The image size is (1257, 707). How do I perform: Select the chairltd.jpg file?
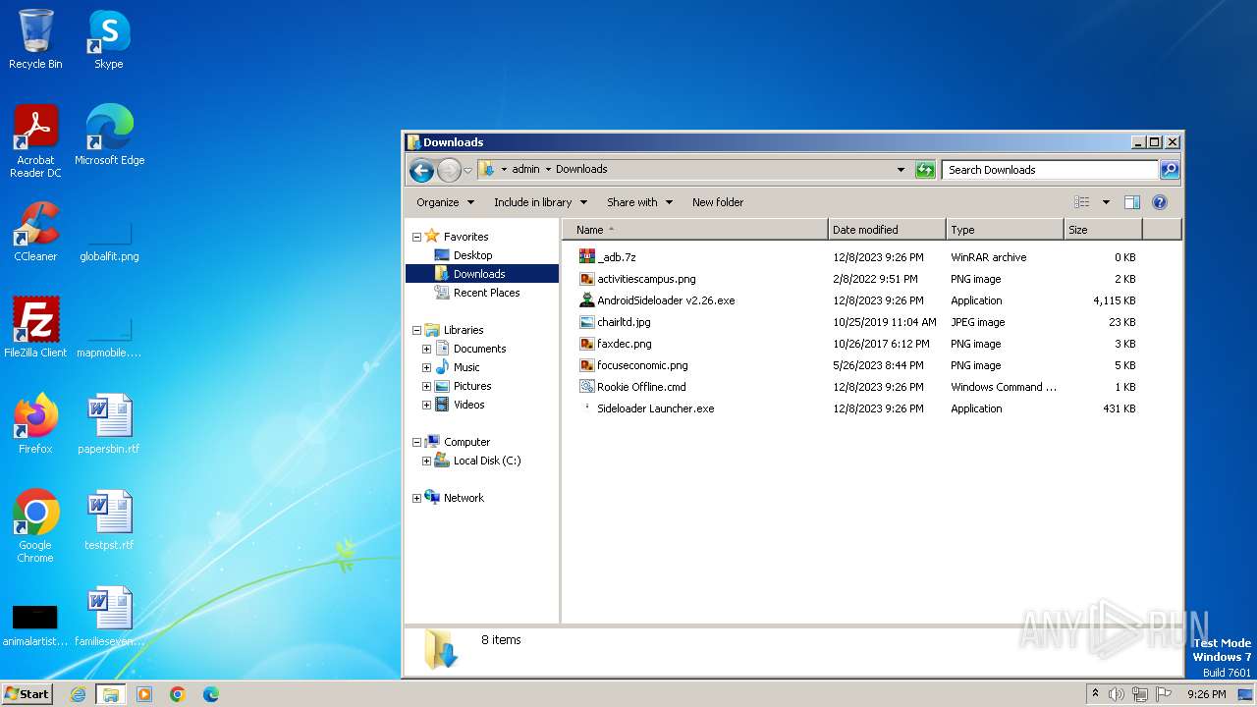624,322
